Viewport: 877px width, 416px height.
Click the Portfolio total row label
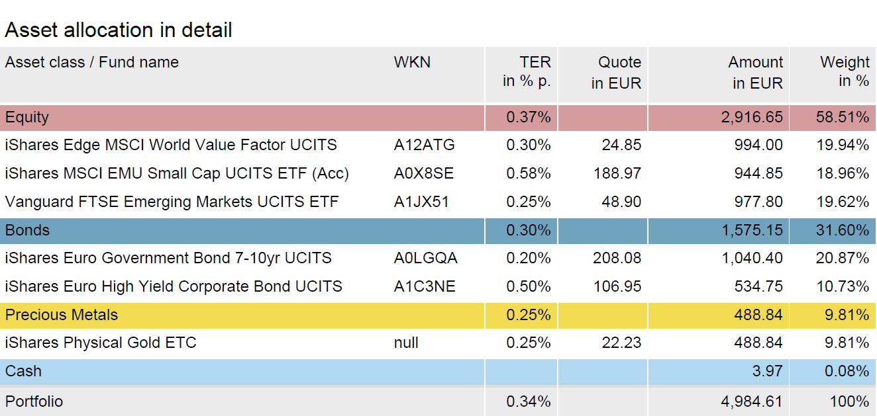(34, 401)
